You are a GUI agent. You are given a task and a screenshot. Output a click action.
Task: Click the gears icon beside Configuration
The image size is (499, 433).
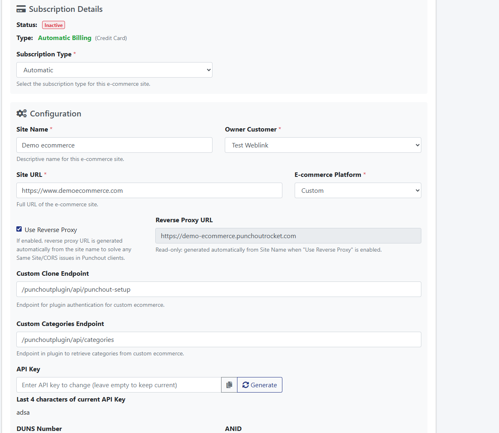click(x=22, y=114)
